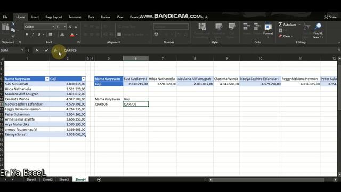Open Gaji column filter dropdown
The width and height of the screenshot is (341, 192).
[x=84, y=79]
